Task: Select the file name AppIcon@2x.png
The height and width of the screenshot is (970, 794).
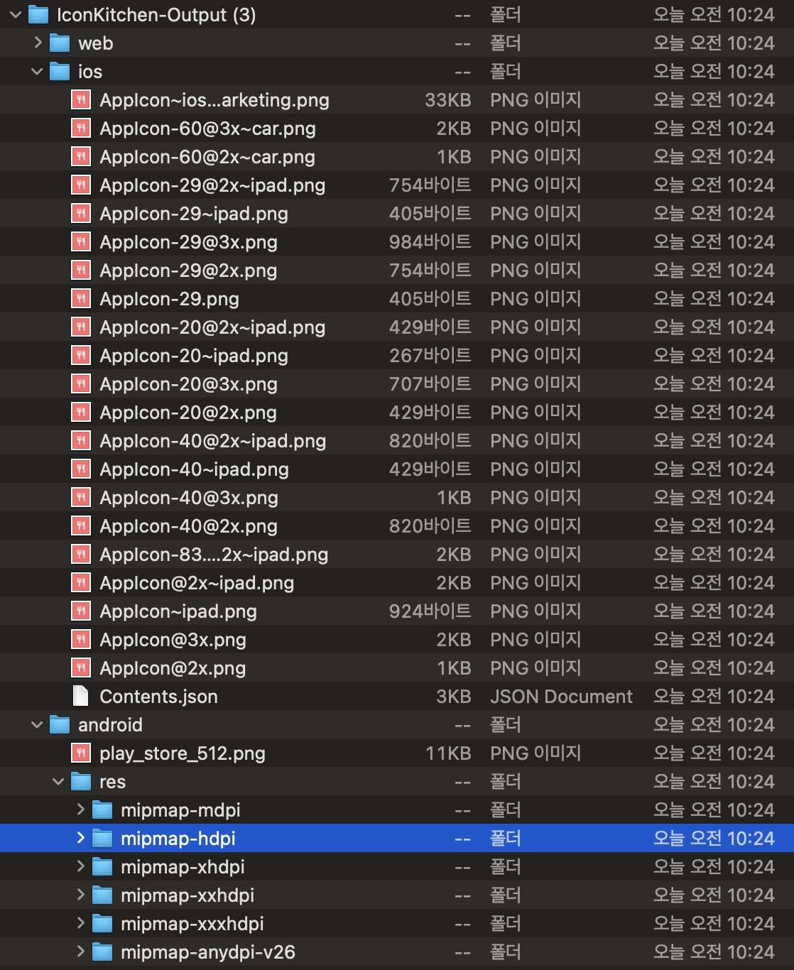Action: 173,668
